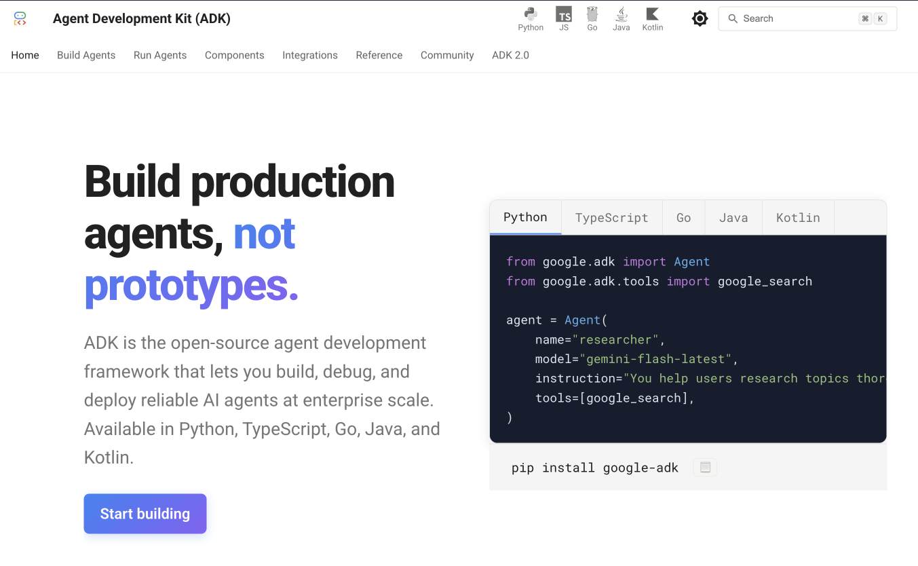Copy the pip install command
The image size is (918, 566).
[705, 467]
